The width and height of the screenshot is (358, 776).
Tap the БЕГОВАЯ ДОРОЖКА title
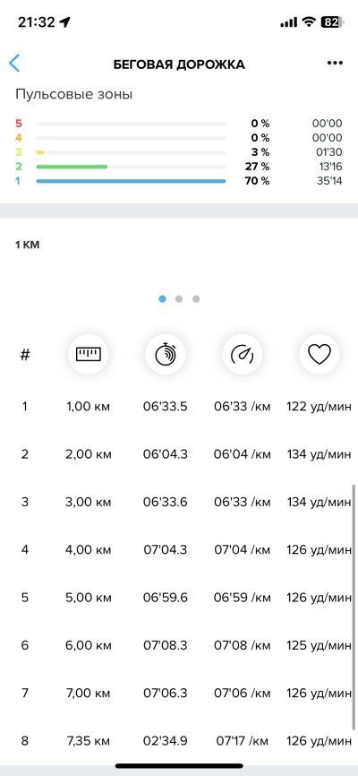pos(179,65)
